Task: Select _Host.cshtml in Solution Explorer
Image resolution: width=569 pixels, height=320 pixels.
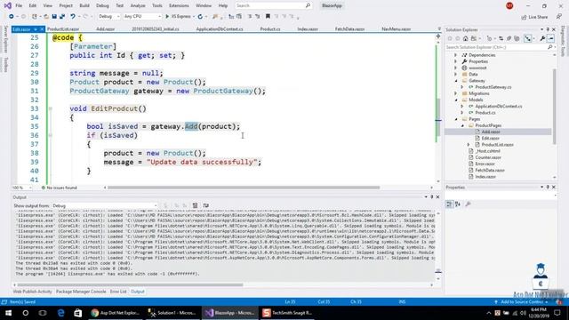Action: tap(488, 151)
